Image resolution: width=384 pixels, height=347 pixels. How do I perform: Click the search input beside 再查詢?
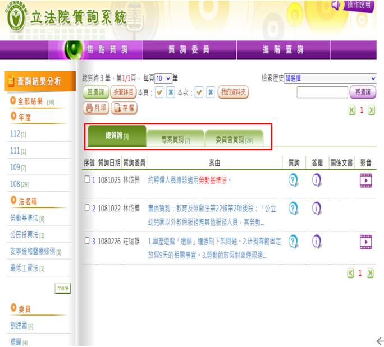(x=322, y=92)
